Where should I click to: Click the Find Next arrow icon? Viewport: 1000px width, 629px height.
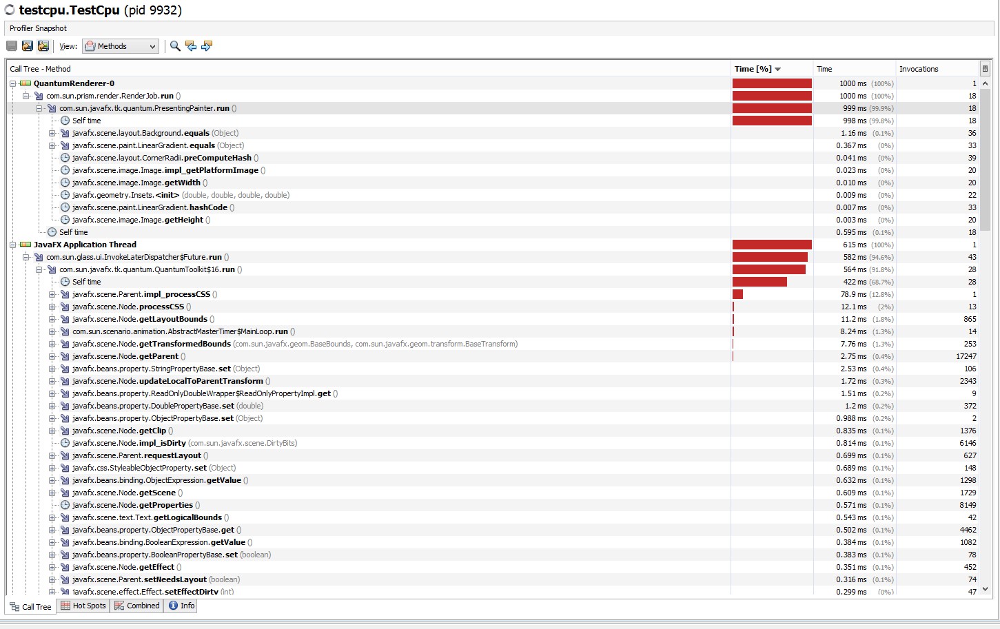coord(207,46)
